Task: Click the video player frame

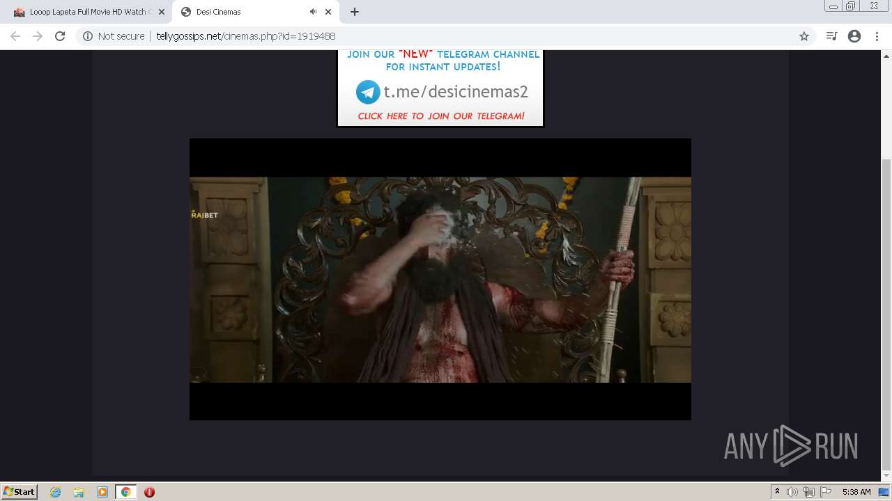Action: pos(440,279)
